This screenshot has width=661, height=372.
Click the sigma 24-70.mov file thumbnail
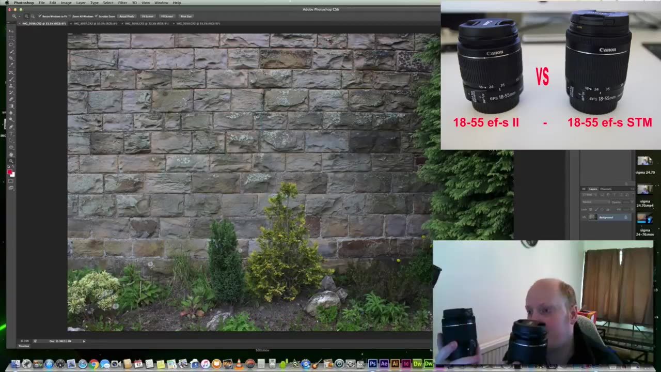[645, 218]
